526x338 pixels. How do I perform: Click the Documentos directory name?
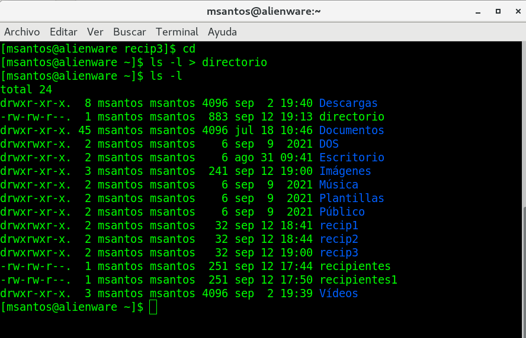coord(351,131)
